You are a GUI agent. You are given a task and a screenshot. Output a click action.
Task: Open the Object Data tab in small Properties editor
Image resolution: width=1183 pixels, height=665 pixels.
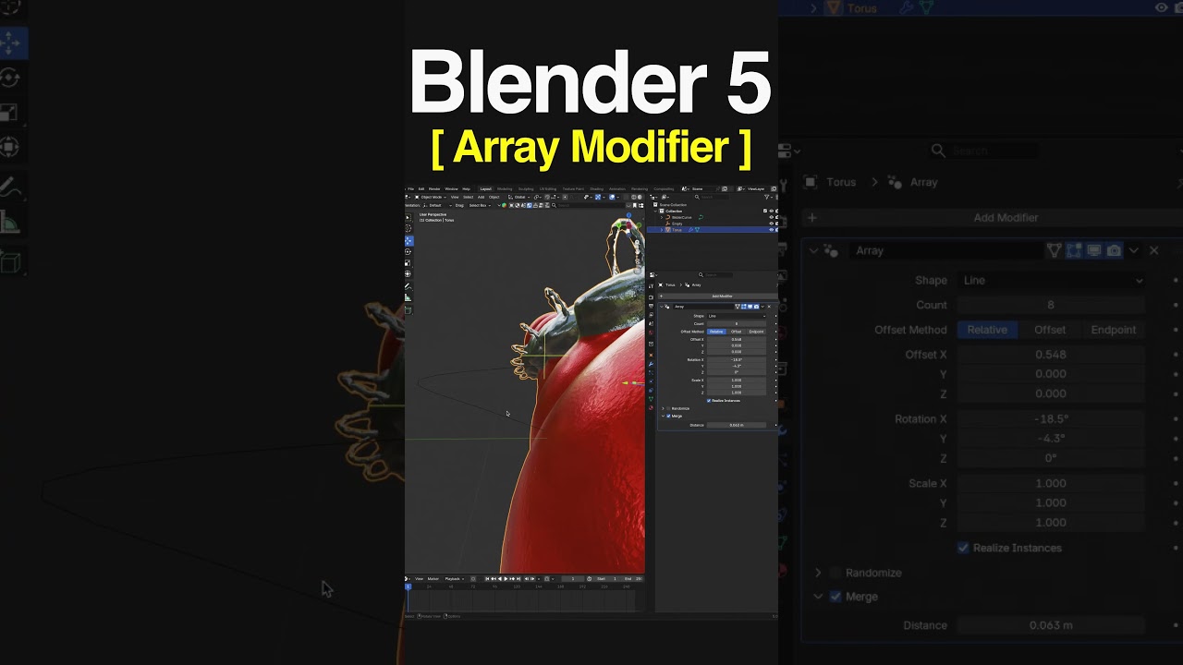point(651,399)
